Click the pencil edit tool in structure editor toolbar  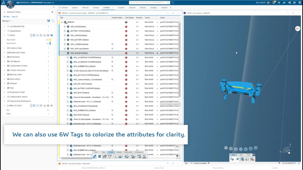click(x=94, y=156)
